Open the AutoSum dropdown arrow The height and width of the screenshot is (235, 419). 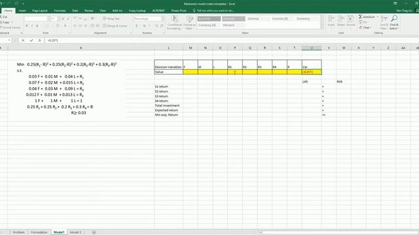377,17
